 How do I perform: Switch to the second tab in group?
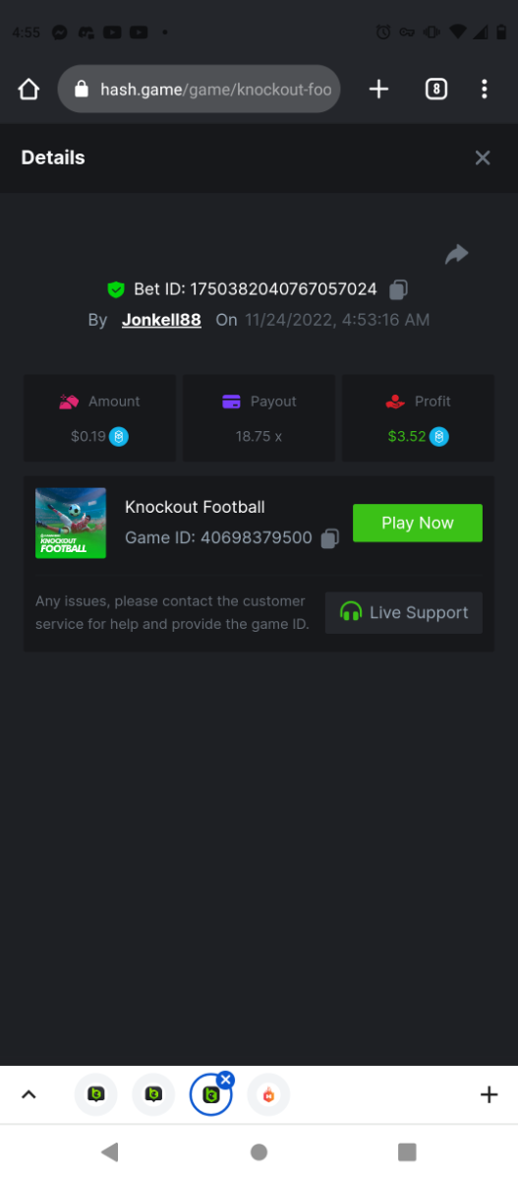tap(153, 1094)
